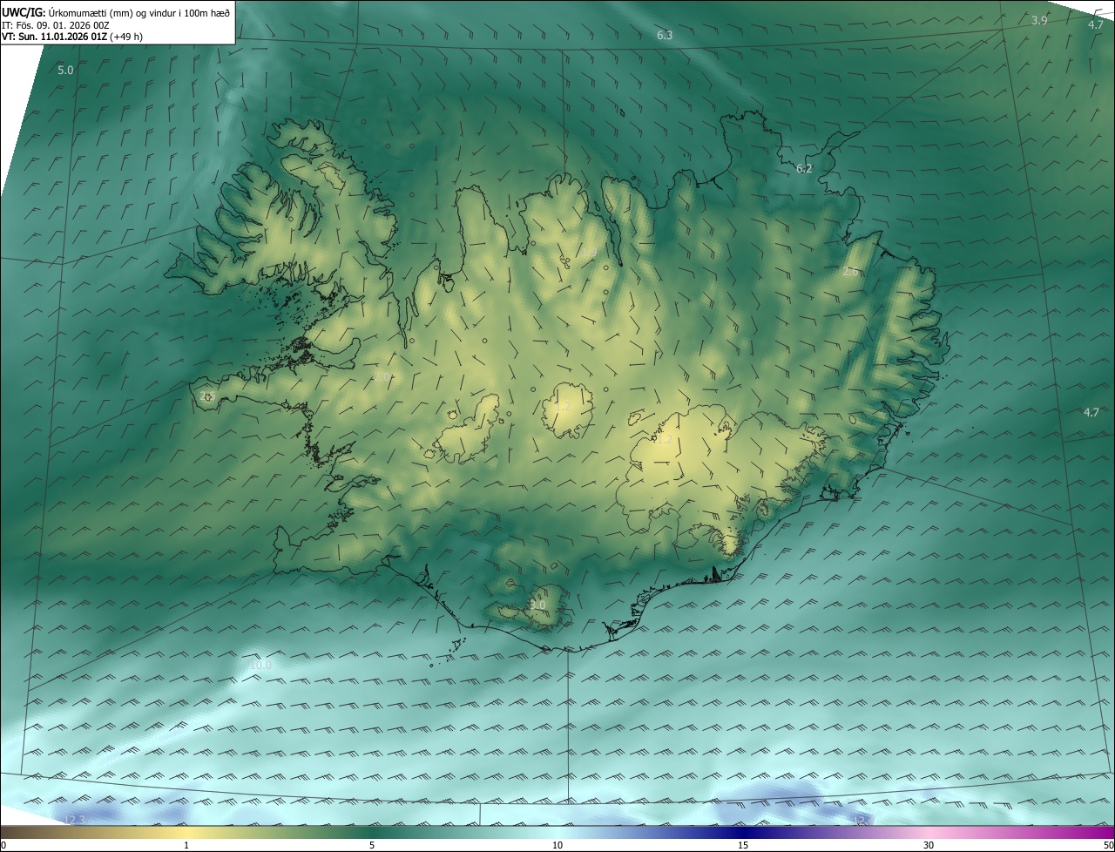Click the '50' tick label on the color scale

coord(1108,845)
